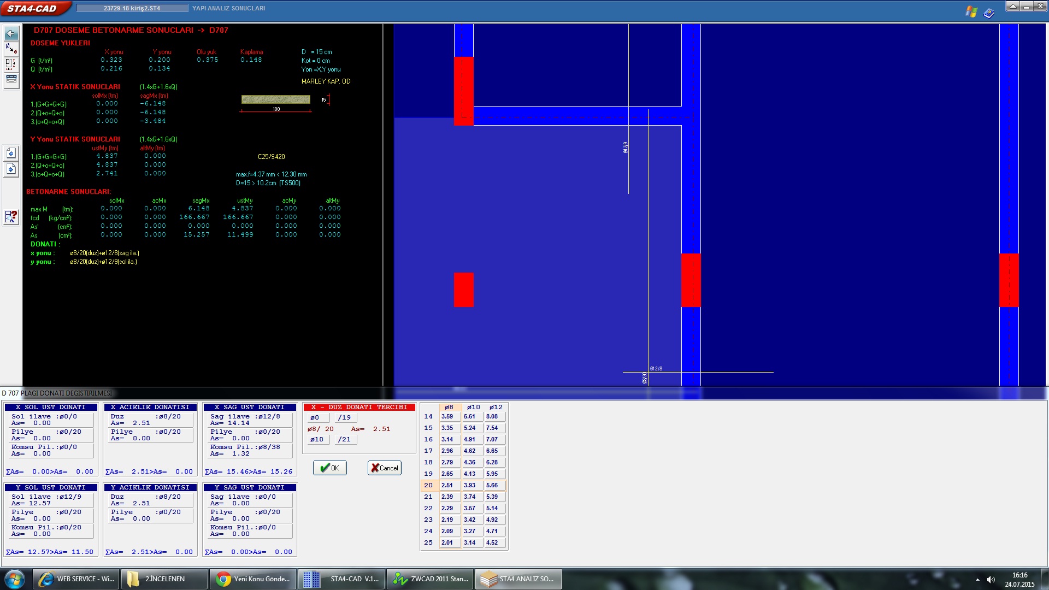Switch to ZWCAD 2011 in taskbar
This screenshot has height=590, width=1049.
click(431, 579)
